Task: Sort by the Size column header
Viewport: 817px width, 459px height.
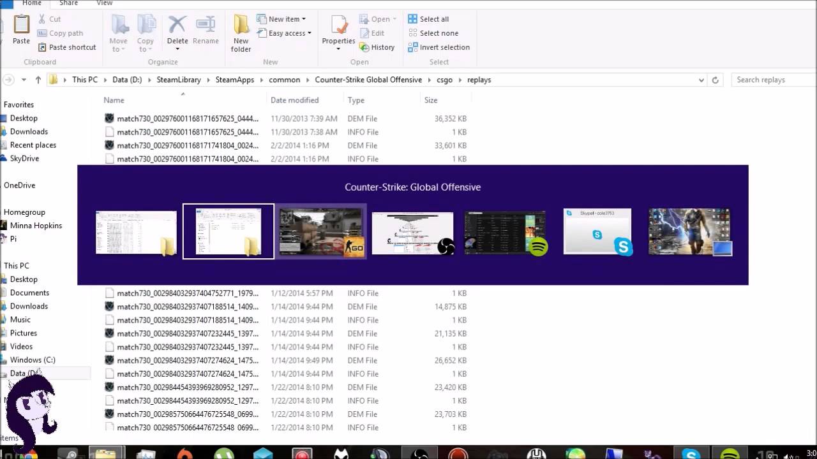Action: point(431,100)
